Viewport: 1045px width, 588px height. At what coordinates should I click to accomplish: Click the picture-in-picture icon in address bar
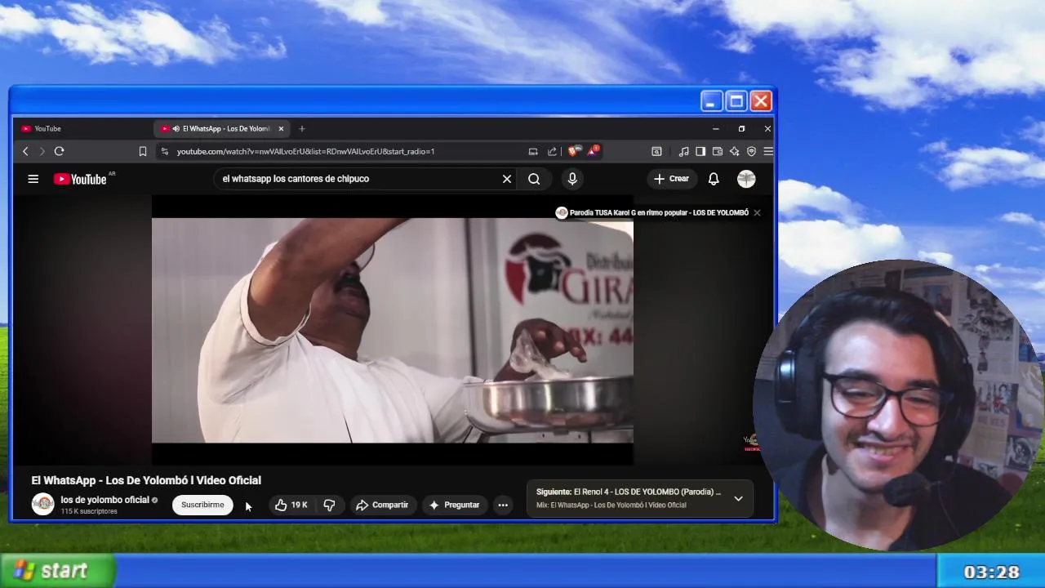click(533, 151)
